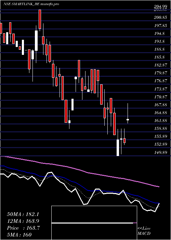Screen dimensions: 171x240
Task: Click the Price : 163.7 readout
Action: [23, 228]
